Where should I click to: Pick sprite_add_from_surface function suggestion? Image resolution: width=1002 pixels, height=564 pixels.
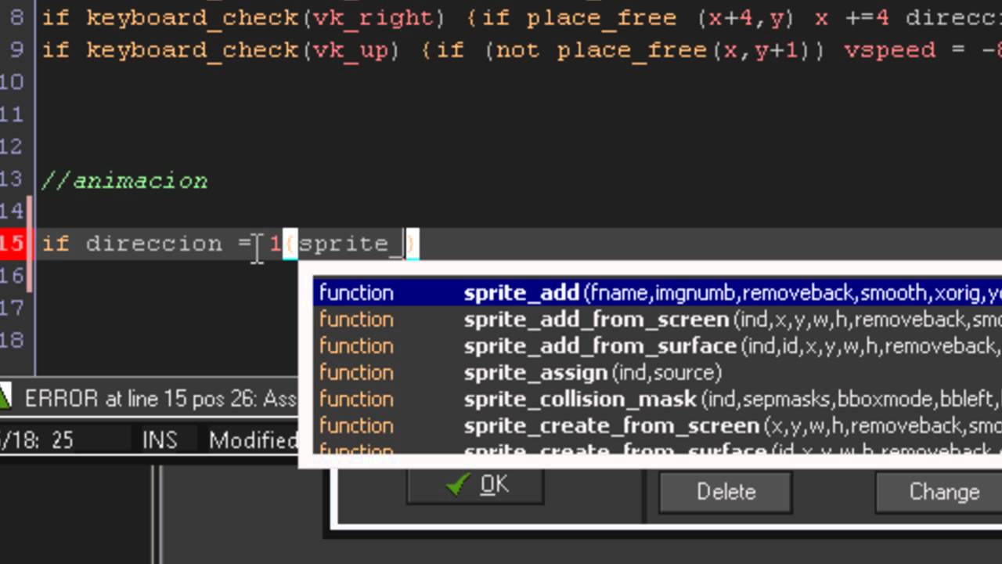tap(658, 346)
